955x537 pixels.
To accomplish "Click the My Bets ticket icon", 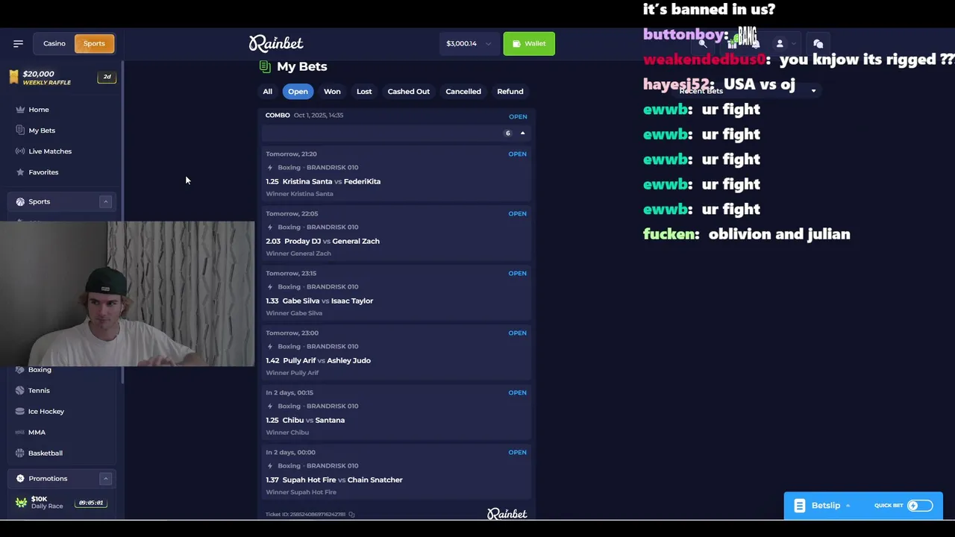I will coord(20,131).
